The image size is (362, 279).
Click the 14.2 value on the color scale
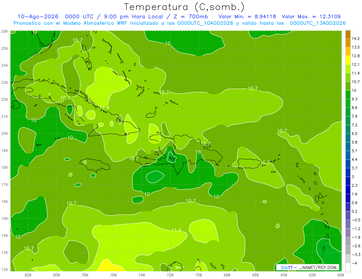click(x=356, y=39)
